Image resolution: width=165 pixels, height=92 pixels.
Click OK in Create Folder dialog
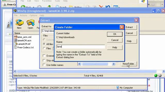point(115,34)
